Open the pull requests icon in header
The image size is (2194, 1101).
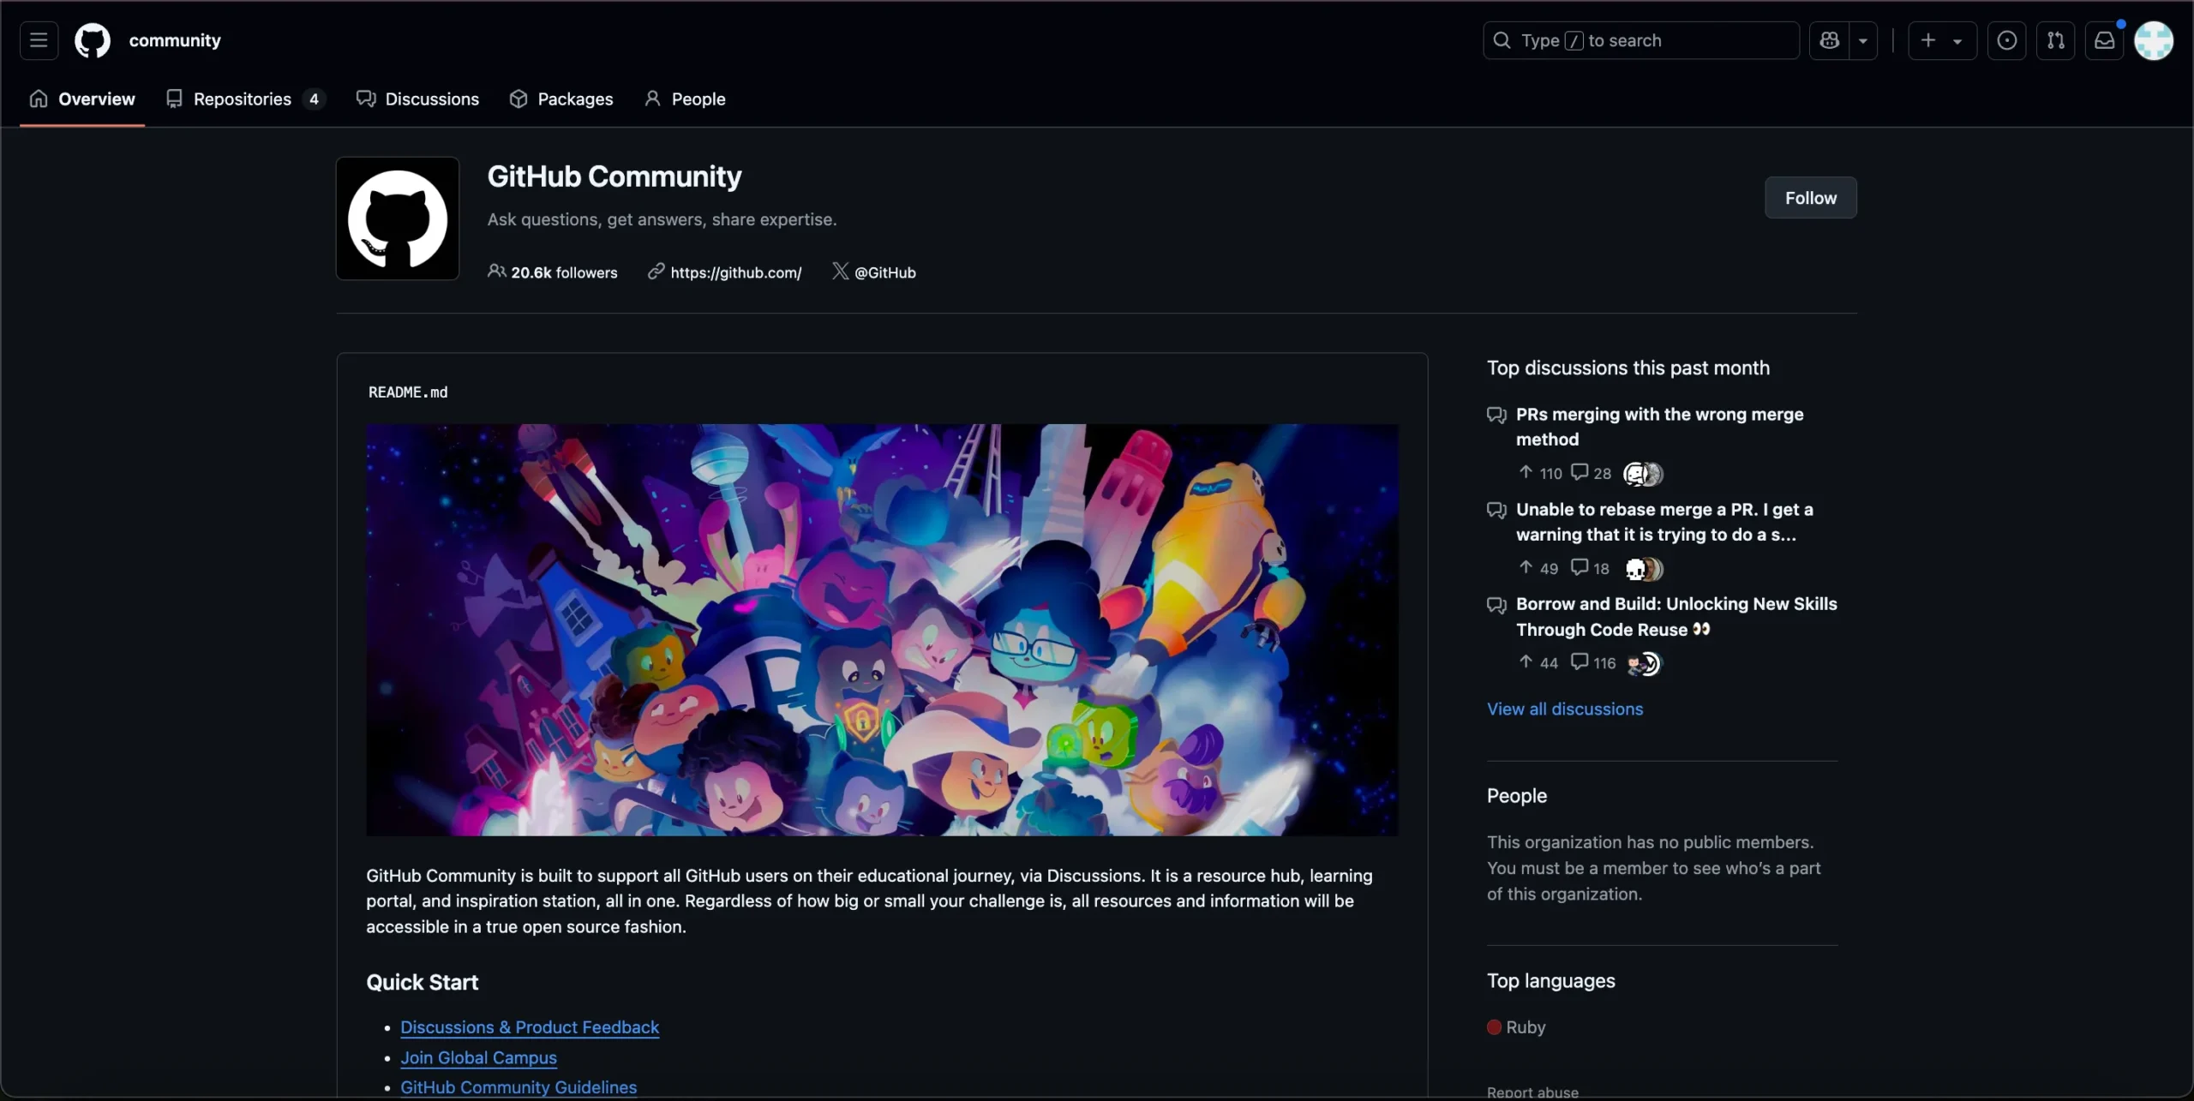pos(2055,40)
